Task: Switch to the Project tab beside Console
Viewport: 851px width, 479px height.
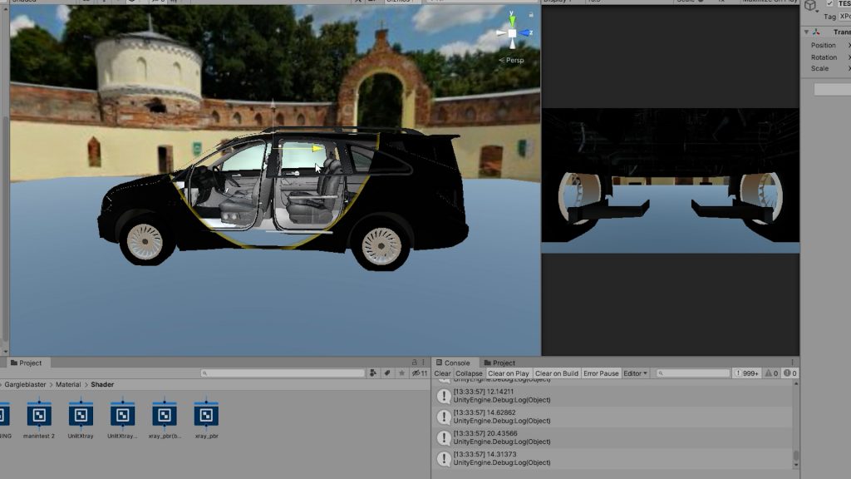Action: click(x=499, y=363)
